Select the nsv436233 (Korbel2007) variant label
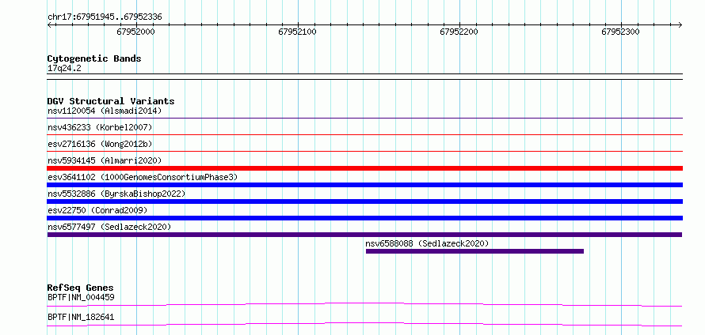Screen dimensions: 705x335 (100, 127)
